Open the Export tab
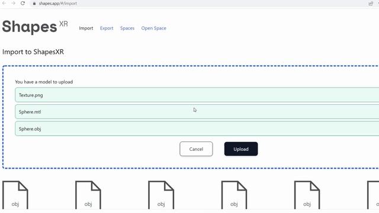The height and width of the screenshot is (213, 379). [x=107, y=28]
